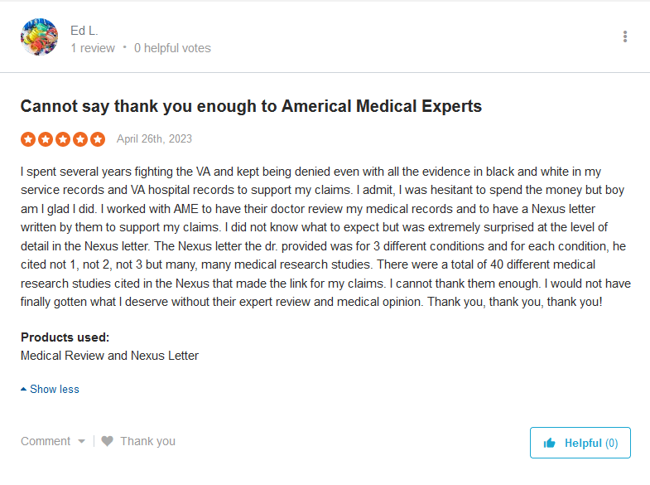
Task: Open reviewer name Ed L.
Action: pos(84,31)
